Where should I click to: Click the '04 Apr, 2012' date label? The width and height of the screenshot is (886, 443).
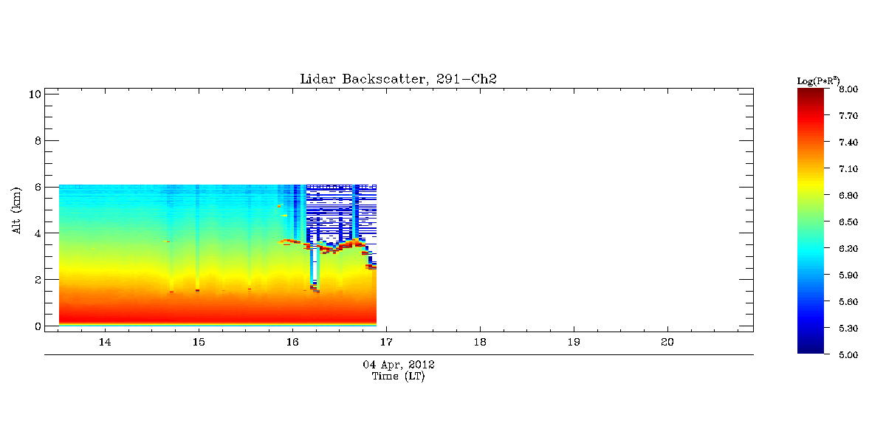tap(399, 365)
